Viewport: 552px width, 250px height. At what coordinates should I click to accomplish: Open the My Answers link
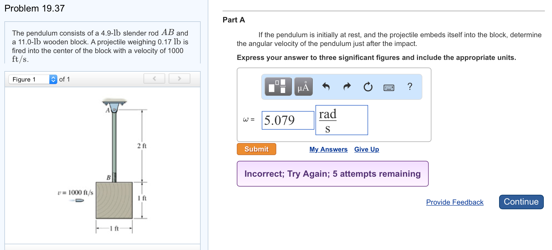(x=328, y=149)
